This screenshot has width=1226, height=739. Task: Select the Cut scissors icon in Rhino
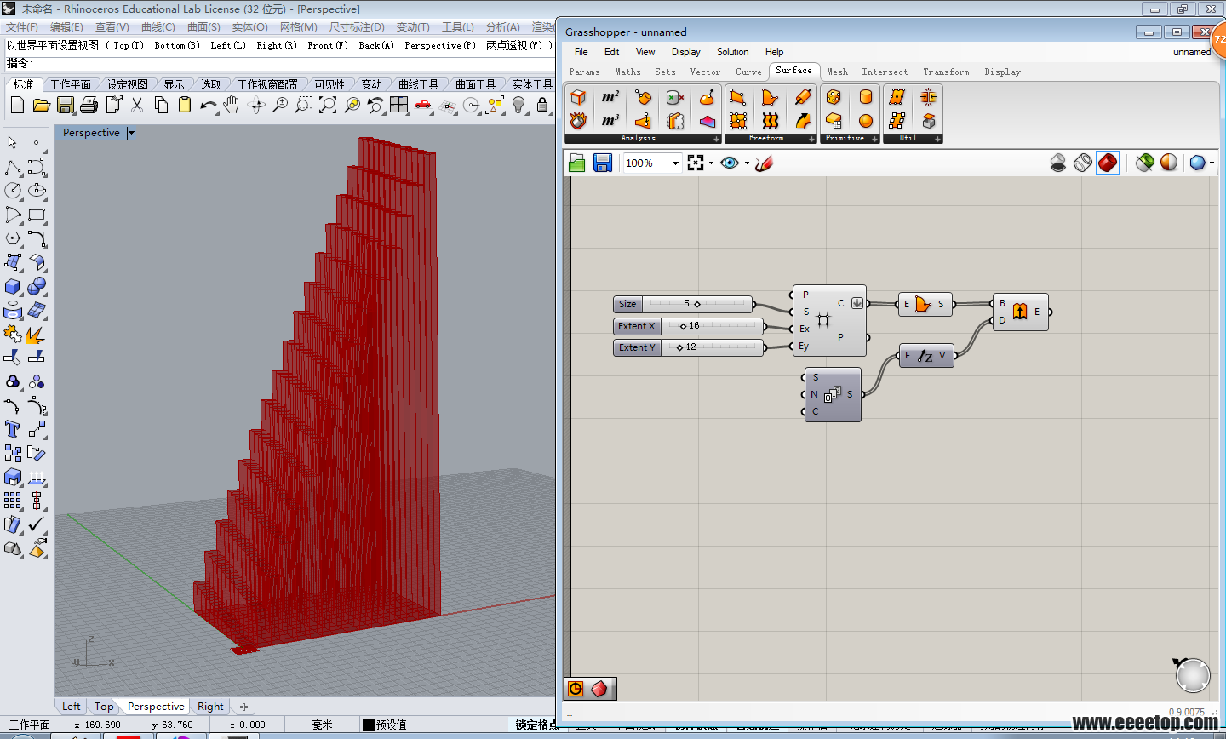coord(136,105)
